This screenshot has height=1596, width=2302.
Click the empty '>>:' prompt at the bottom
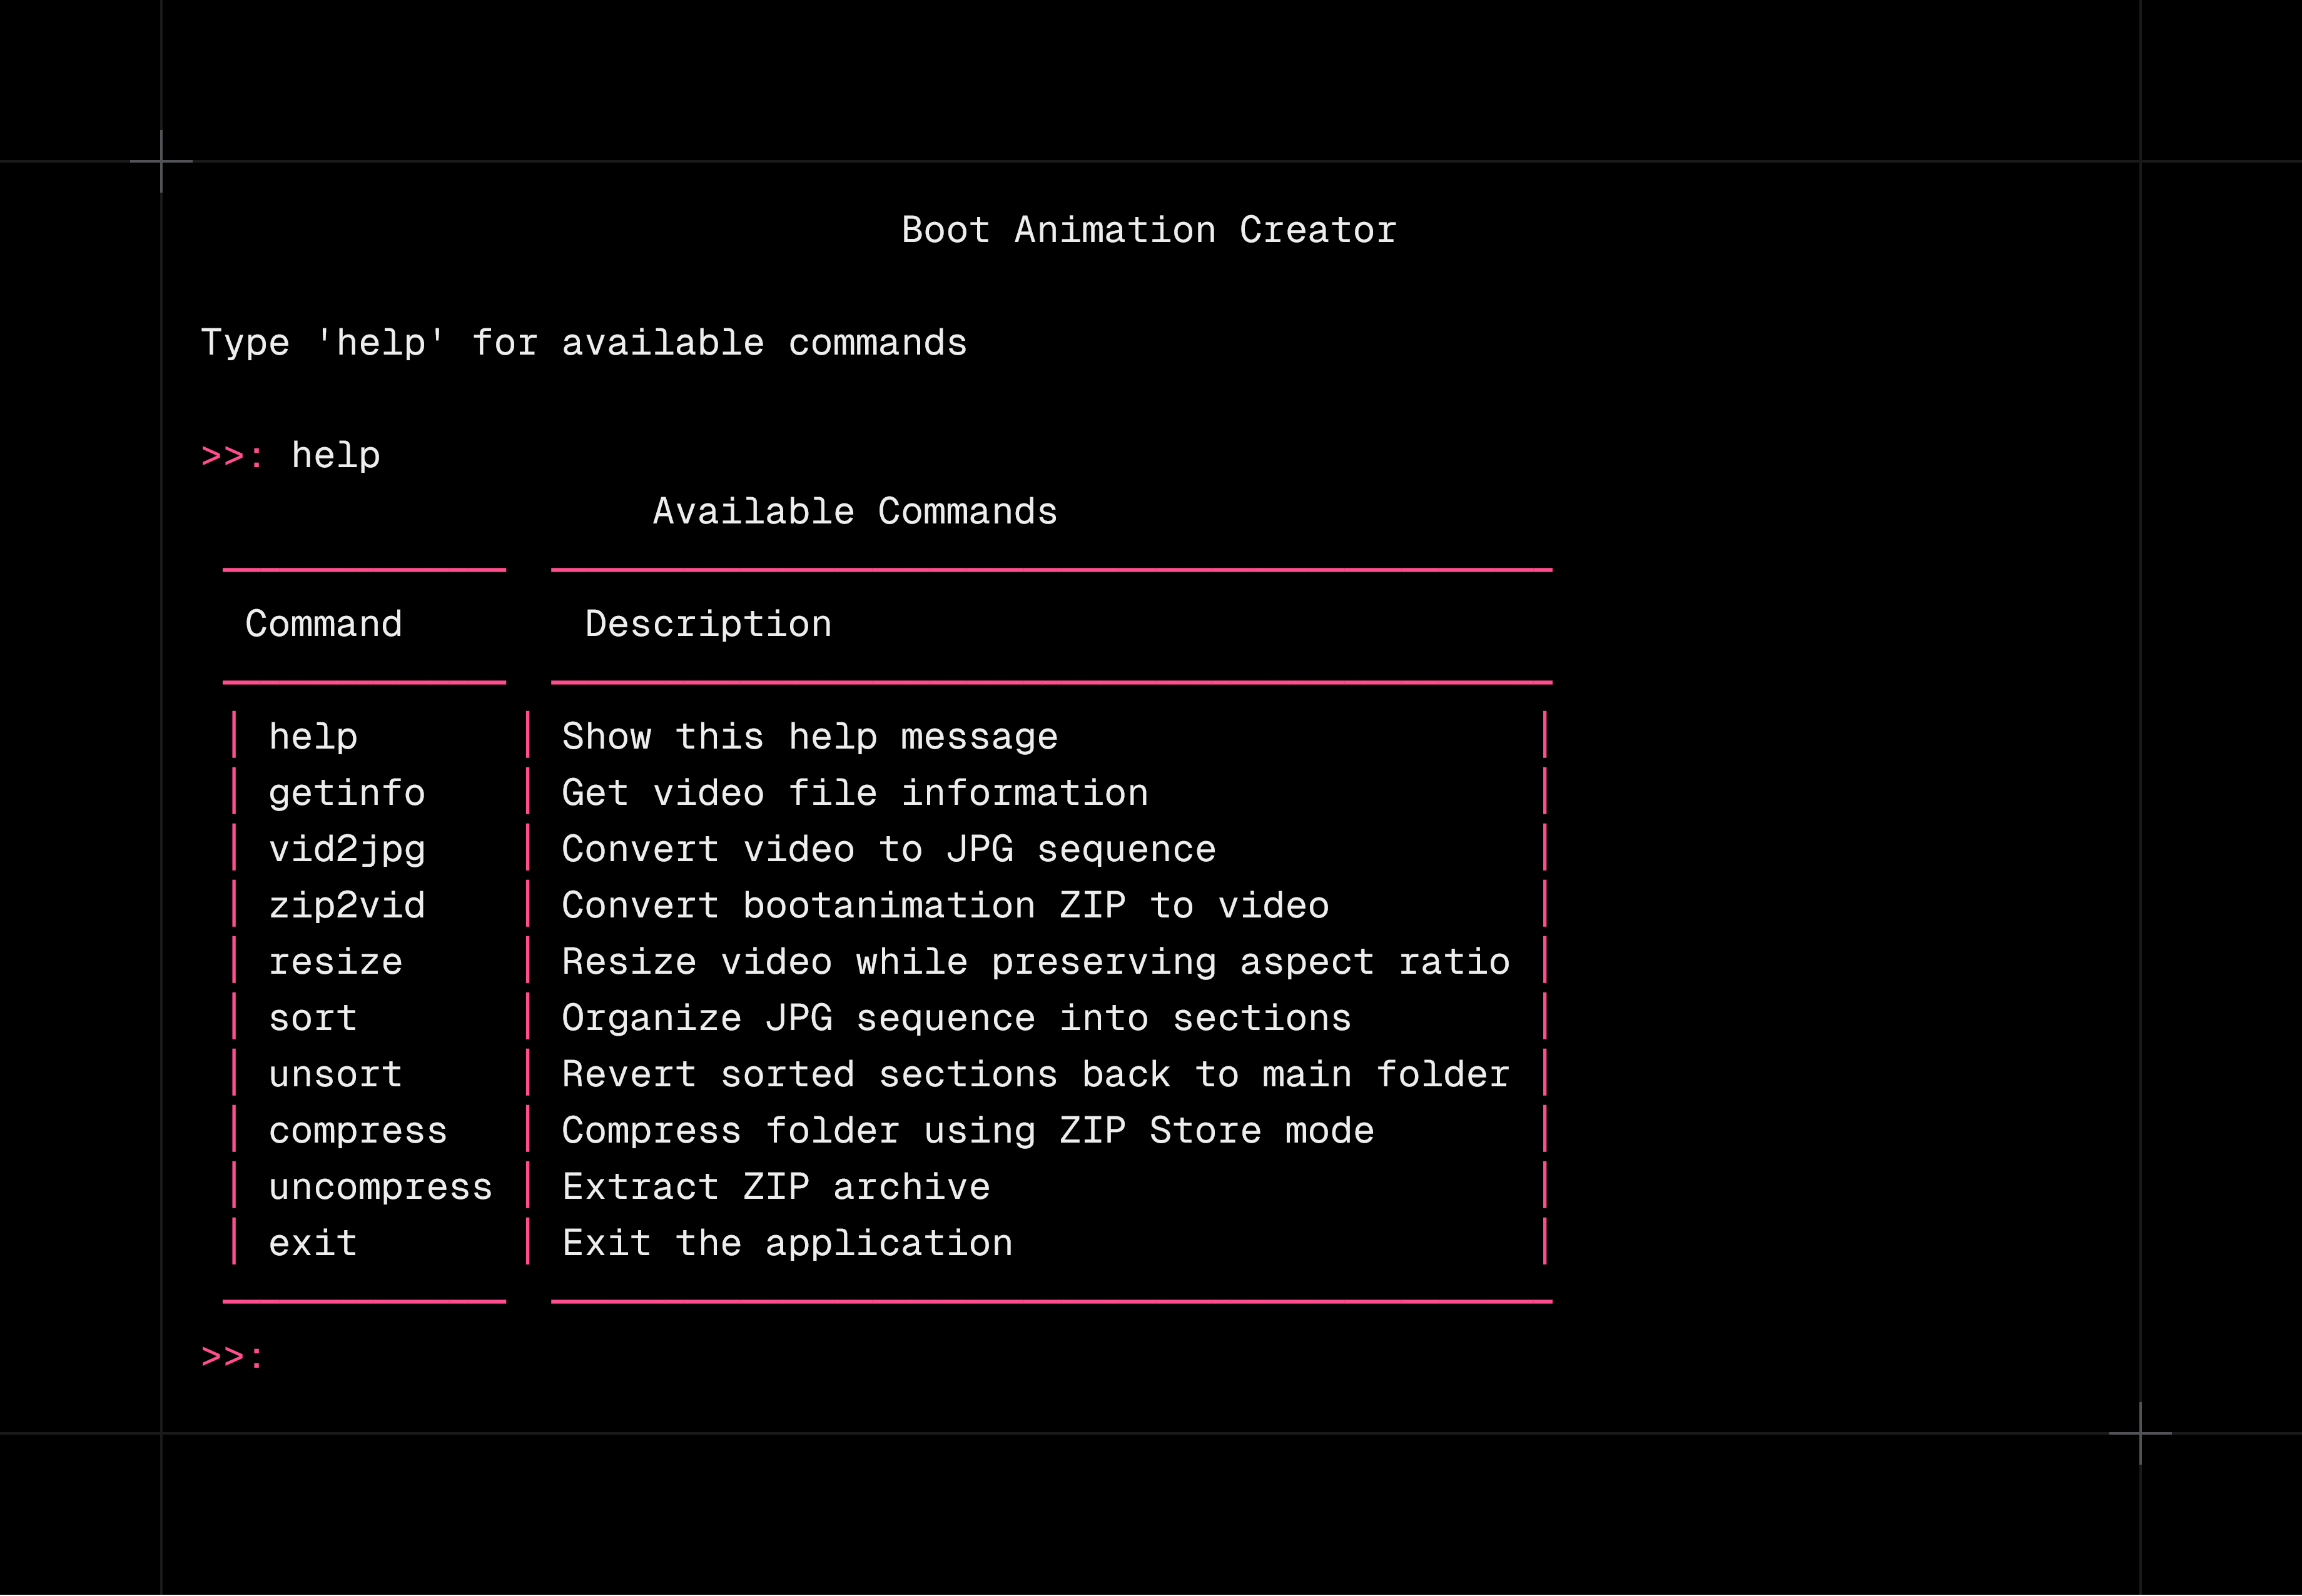[232, 1357]
